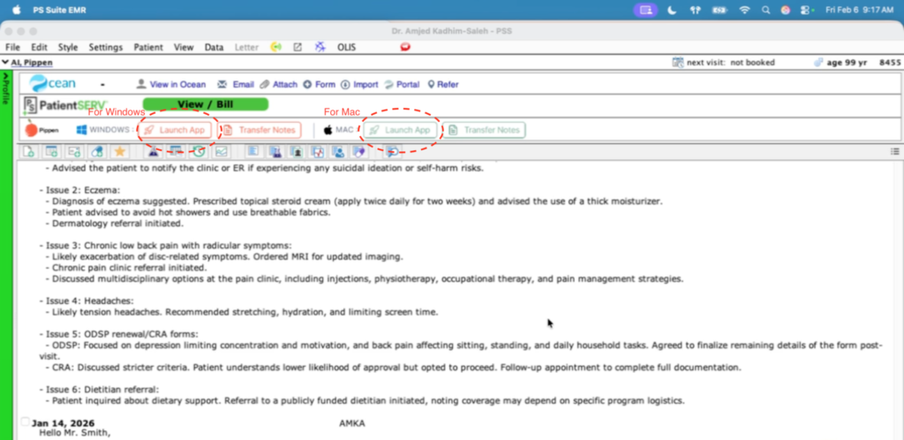Collapse the AI, Pippen patient header arrow
This screenshot has height=440, width=904.
point(5,63)
